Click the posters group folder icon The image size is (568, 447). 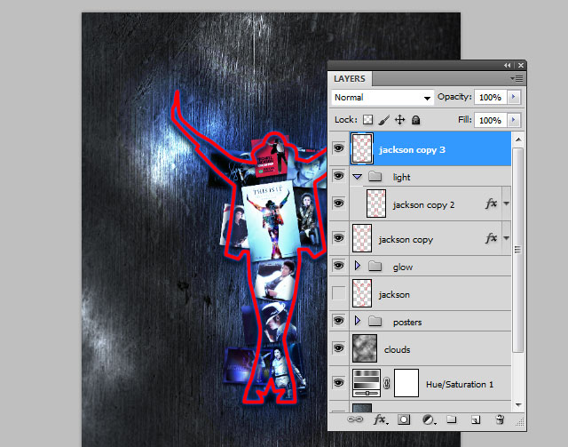(x=375, y=321)
